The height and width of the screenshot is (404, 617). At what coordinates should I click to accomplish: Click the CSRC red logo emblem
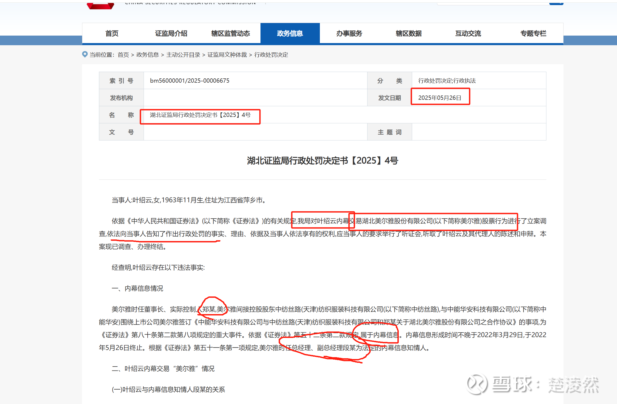(x=101, y=6)
